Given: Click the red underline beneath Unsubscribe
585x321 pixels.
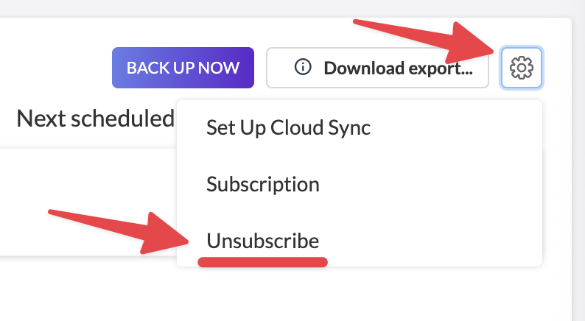Looking at the screenshot, I should (x=263, y=262).
